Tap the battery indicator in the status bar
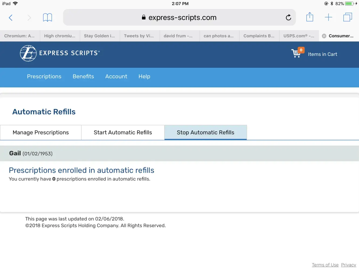Screen dimensions: 359x269 click(349, 3)
